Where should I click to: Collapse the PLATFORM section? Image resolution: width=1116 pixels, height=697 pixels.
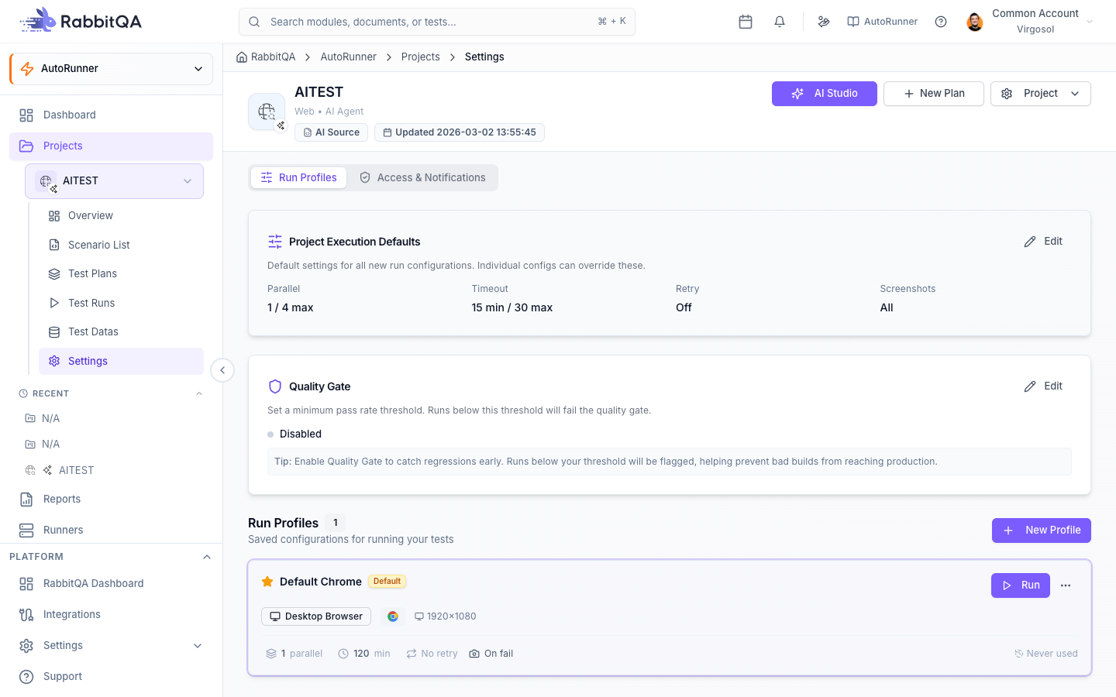point(207,557)
